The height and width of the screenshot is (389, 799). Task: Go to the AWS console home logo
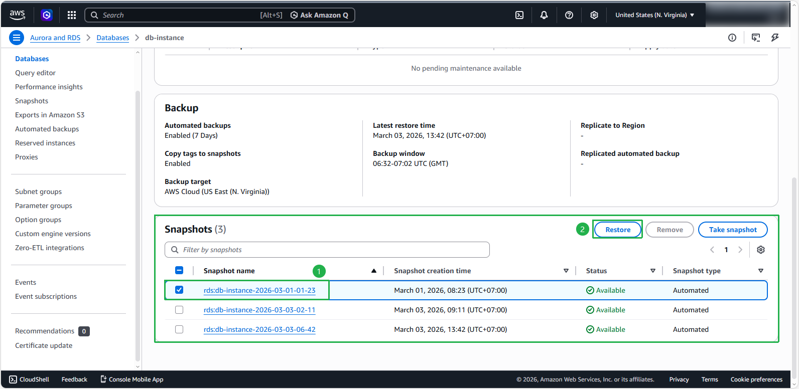[x=17, y=15]
